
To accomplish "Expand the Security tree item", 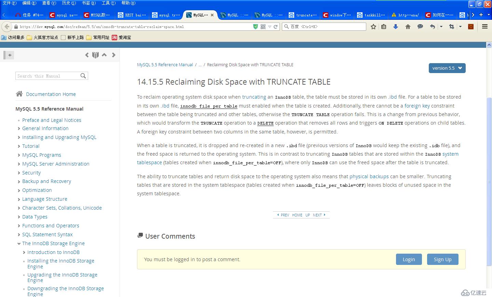I will tap(19, 173).
